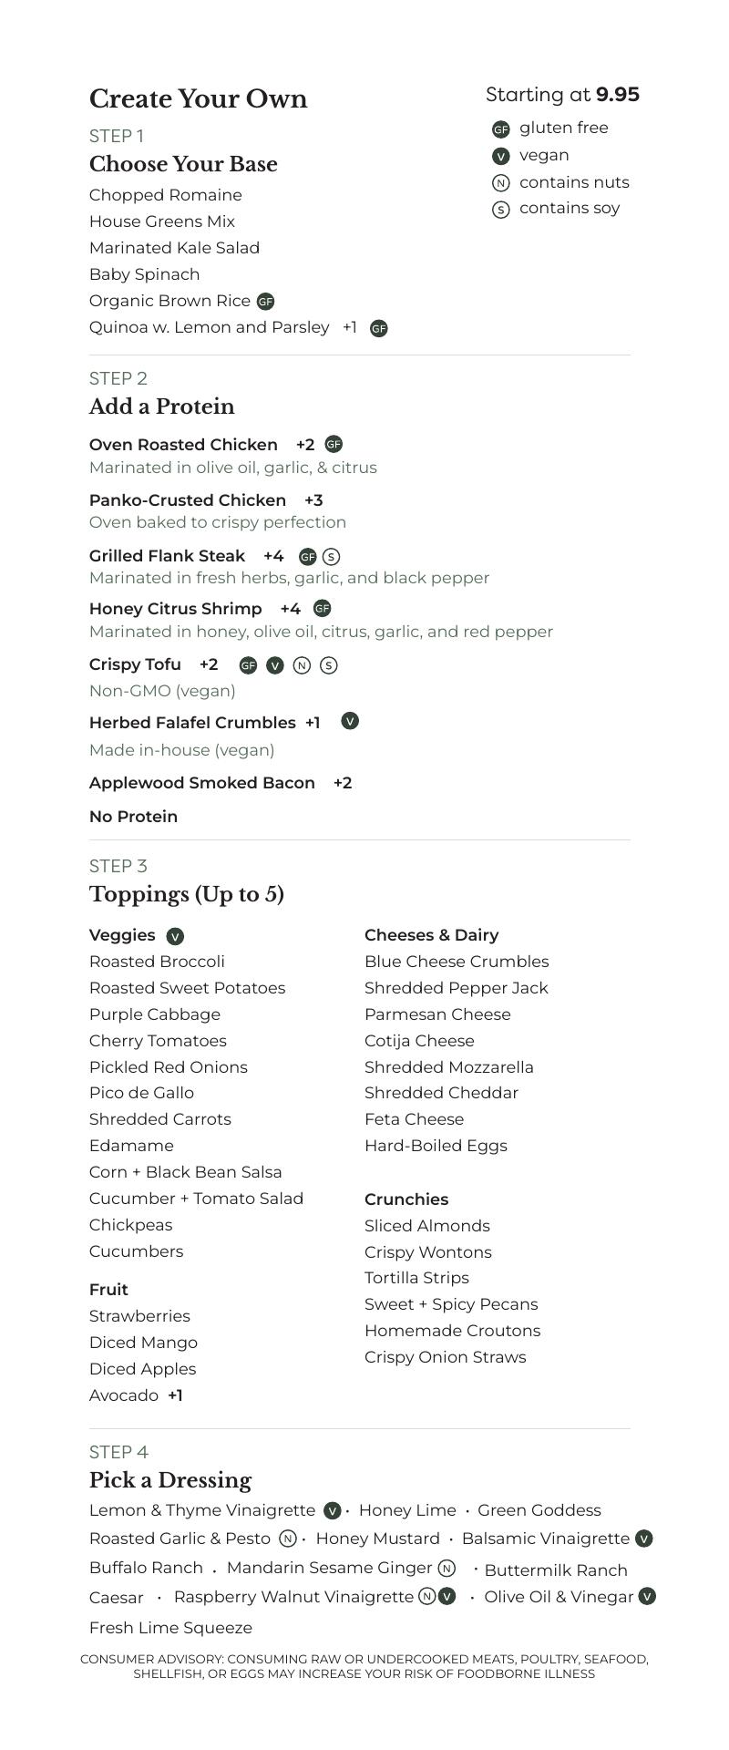Image resolution: width=729 pixels, height=1750 pixels.
Task: Choose the Marinated Kale Salad base
Action: click(x=174, y=248)
